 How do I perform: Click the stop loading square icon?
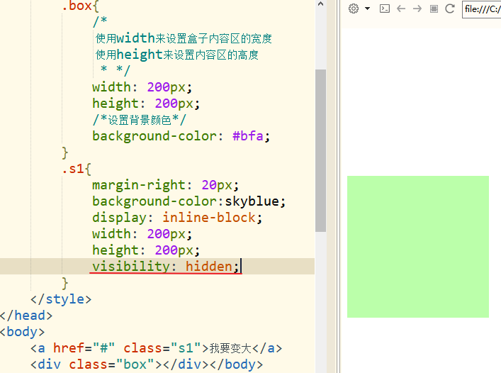click(434, 9)
